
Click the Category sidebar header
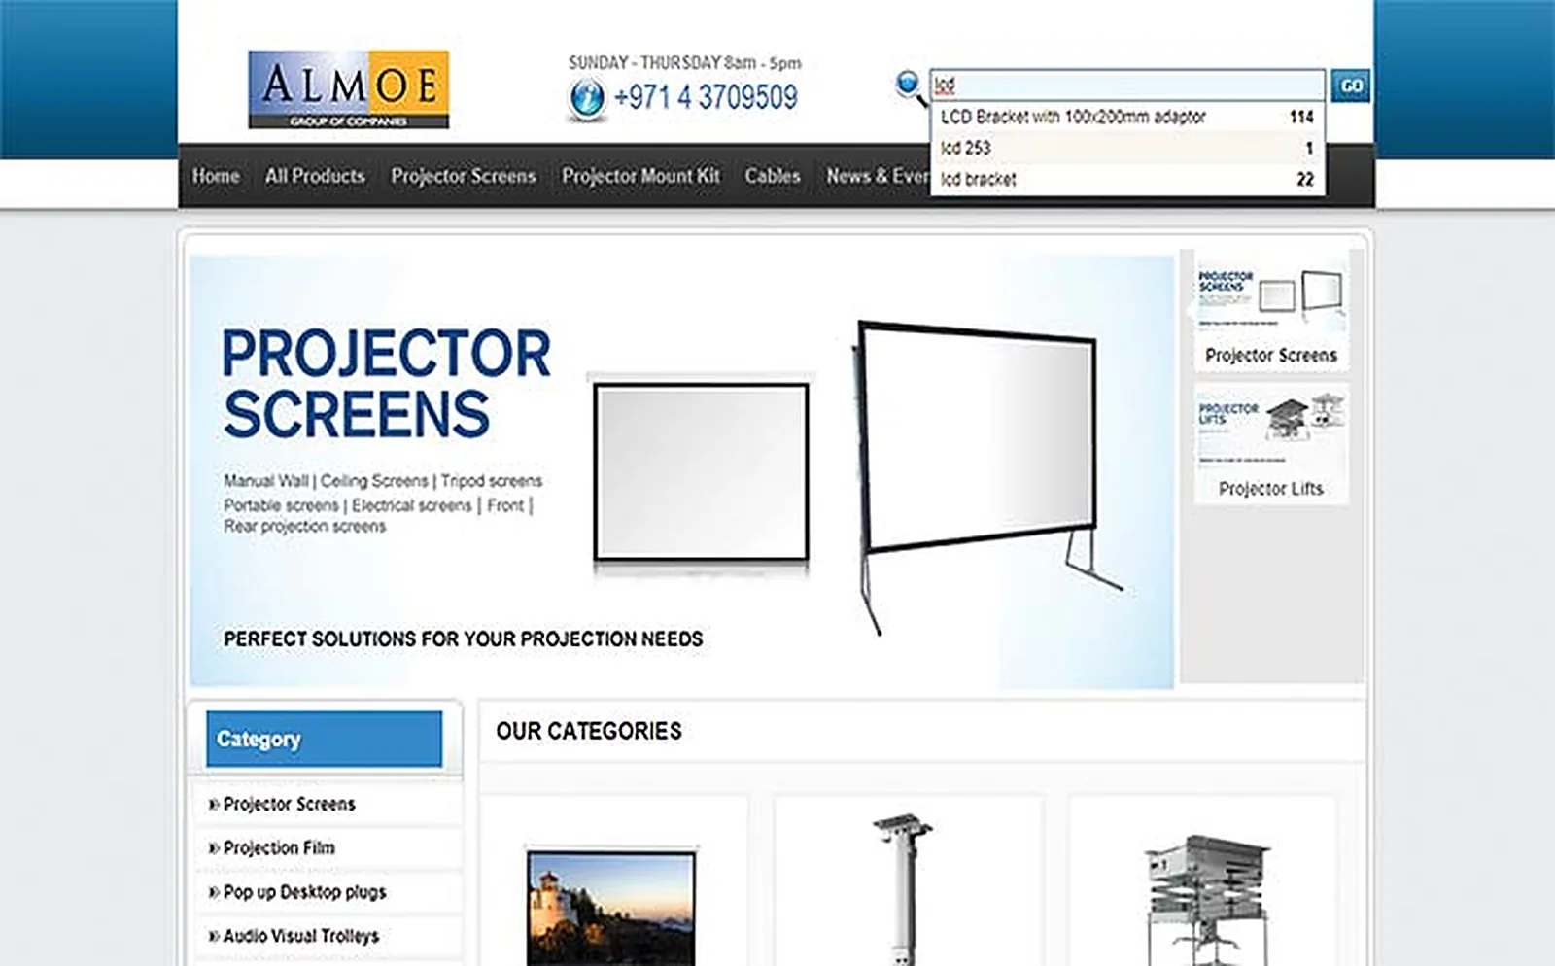pyautogui.click(x=324, y=739)
